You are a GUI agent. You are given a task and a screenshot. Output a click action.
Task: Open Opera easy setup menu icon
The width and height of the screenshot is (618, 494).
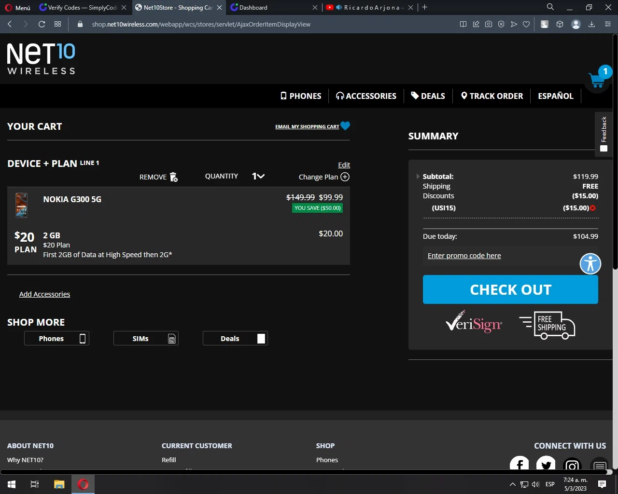pyautogui.click(x=607, y=24)
